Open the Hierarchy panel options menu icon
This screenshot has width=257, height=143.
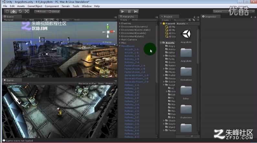point(157,17)
